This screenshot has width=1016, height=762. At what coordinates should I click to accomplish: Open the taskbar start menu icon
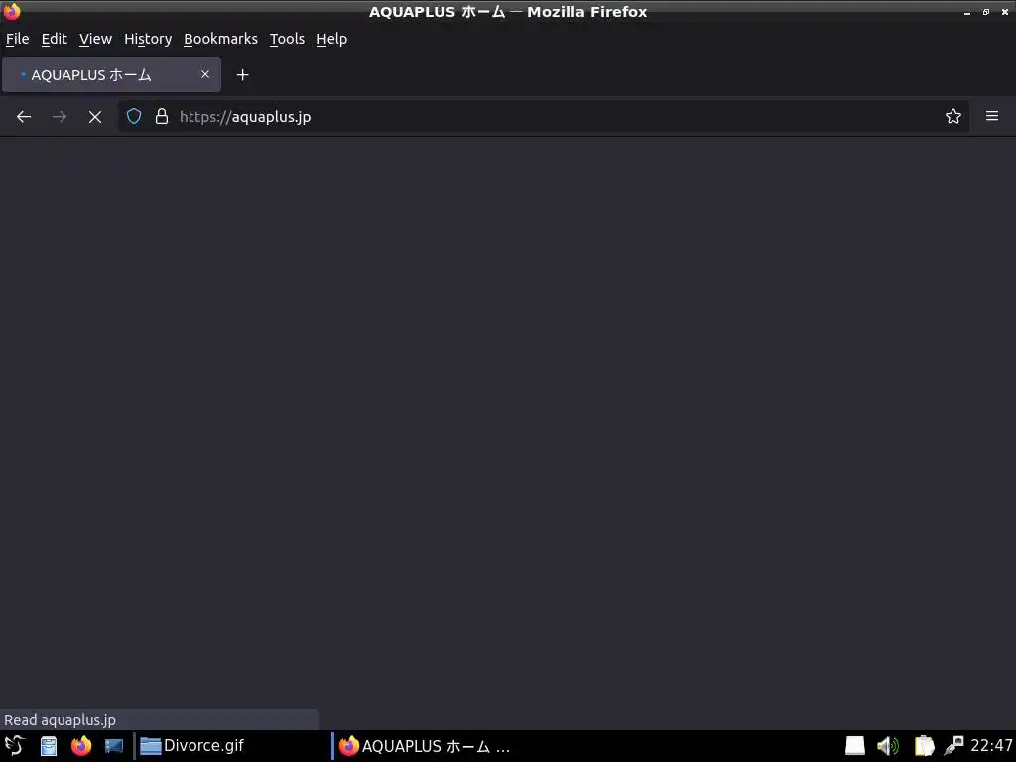click(x=14, y=746)
